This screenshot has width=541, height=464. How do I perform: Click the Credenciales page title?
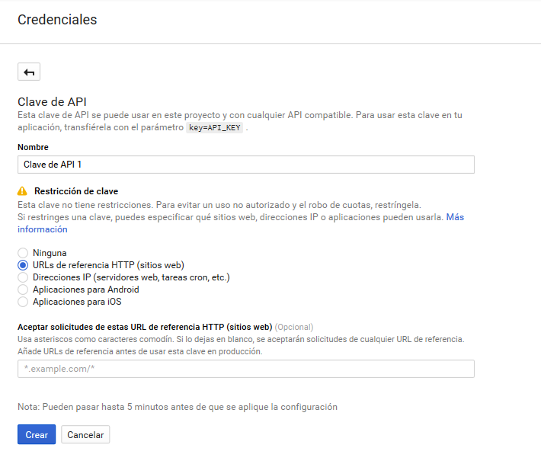[x=57, y=20]
